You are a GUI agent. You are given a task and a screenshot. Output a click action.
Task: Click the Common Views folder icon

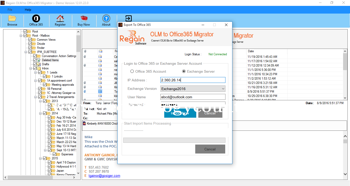[34, 40]
